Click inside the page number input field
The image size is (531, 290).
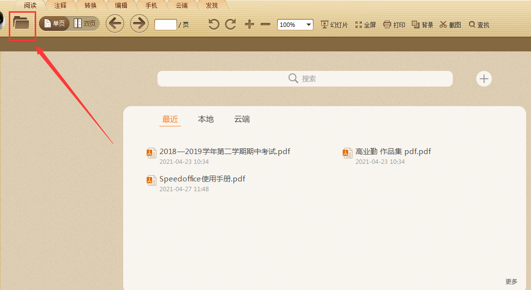coord(165,24)
